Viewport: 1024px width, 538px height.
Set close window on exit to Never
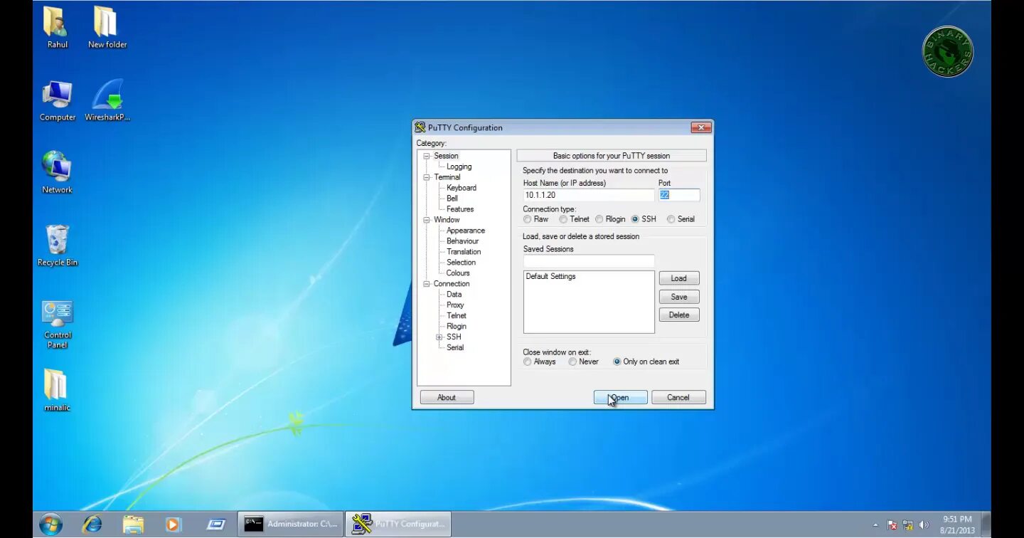[x=572, y=362]
